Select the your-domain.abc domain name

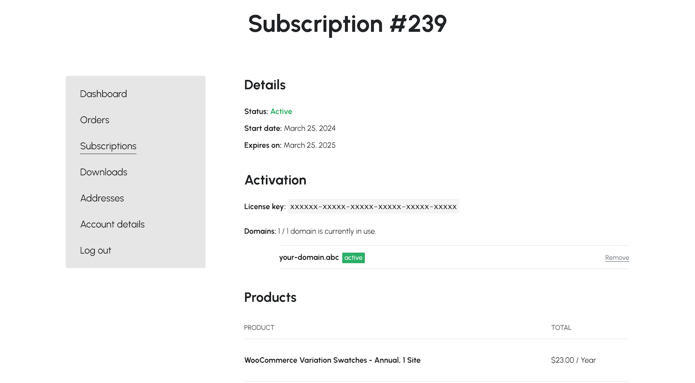coord(308,257)
